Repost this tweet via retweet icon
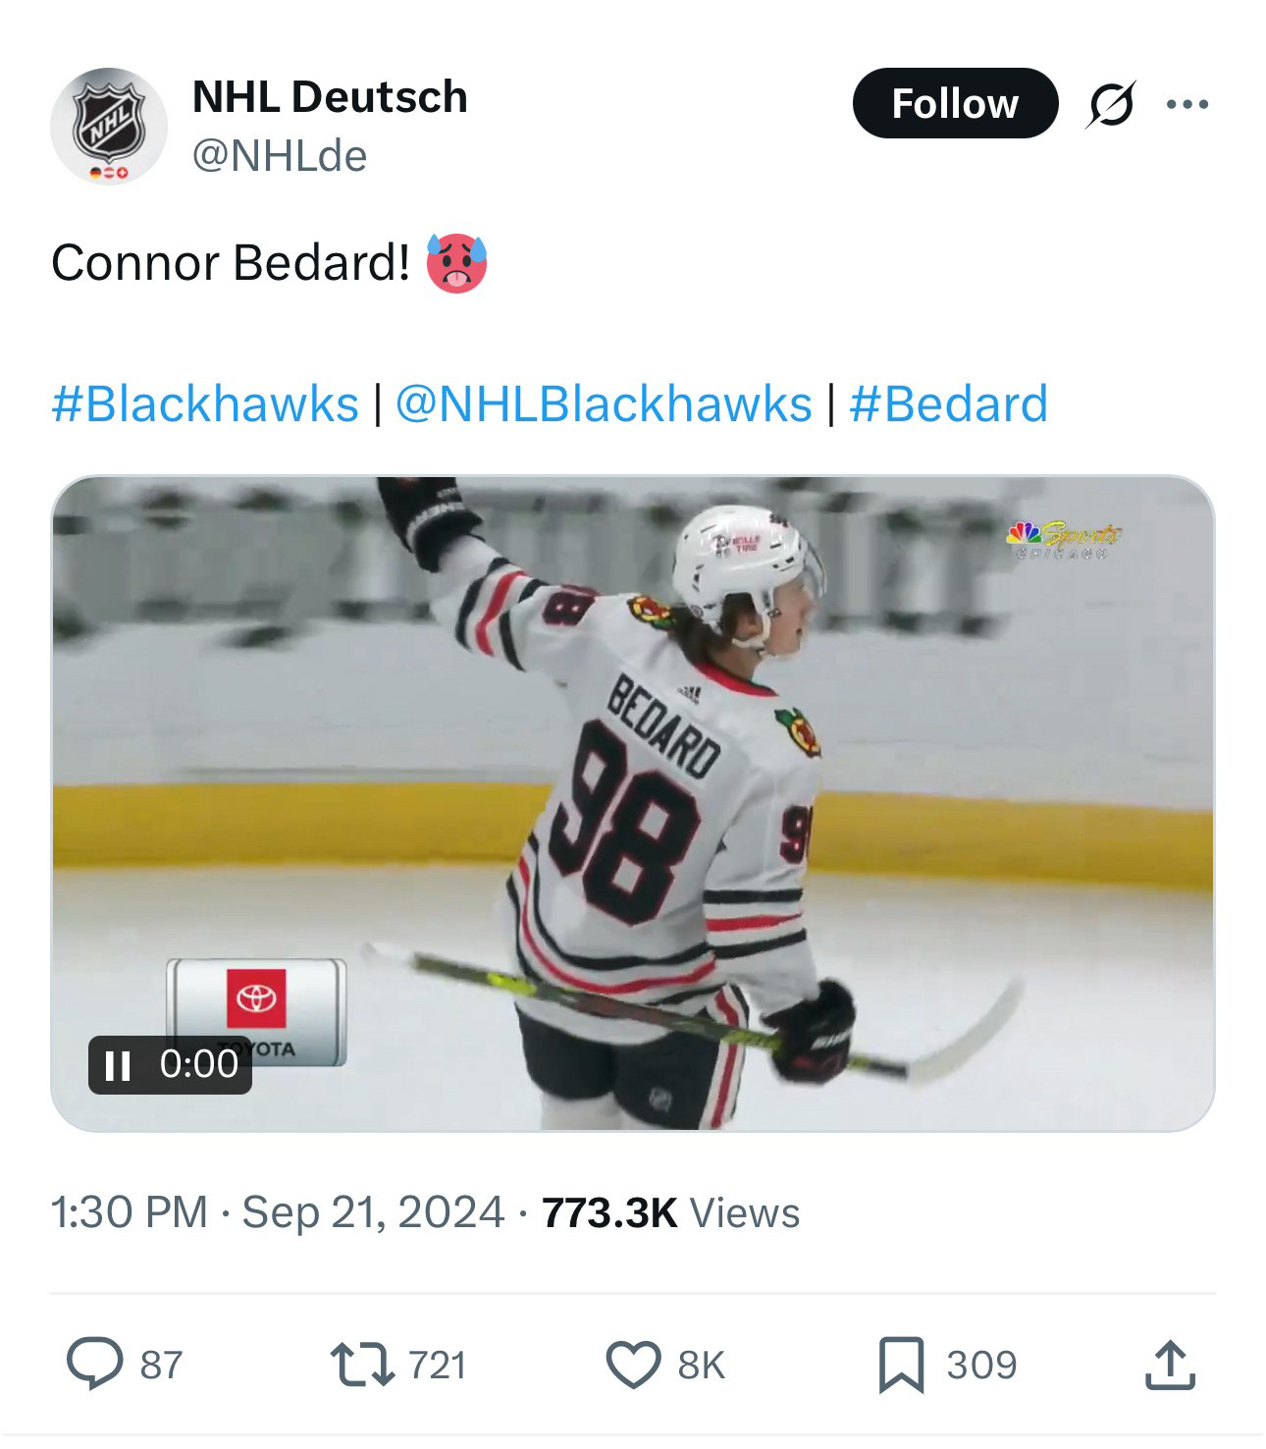 tap(361, 1365)
